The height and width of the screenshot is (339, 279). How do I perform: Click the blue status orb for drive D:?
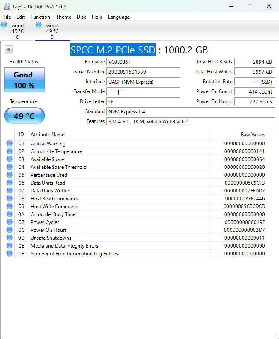[x=38, y=25]
